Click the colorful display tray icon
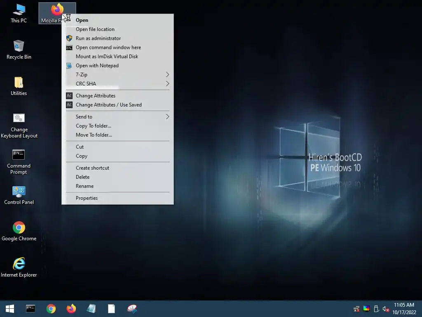This screenshot has width=422, height=317. pyautogui.click(x=366, y=309)
